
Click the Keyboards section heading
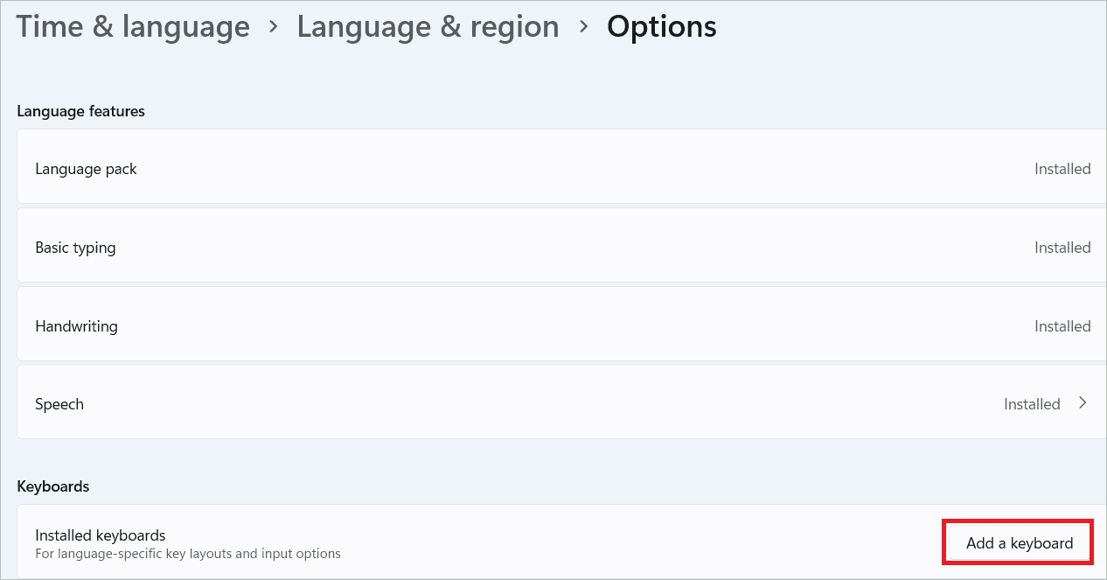pos(53,486)
